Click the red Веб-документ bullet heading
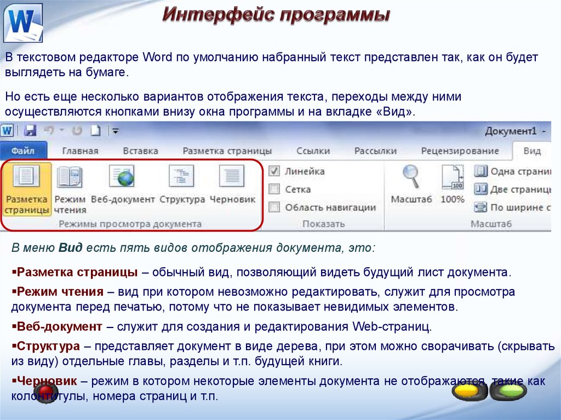The height and width of the screenshot is (420, 561). pyautogui.click(x=59, y=326)
